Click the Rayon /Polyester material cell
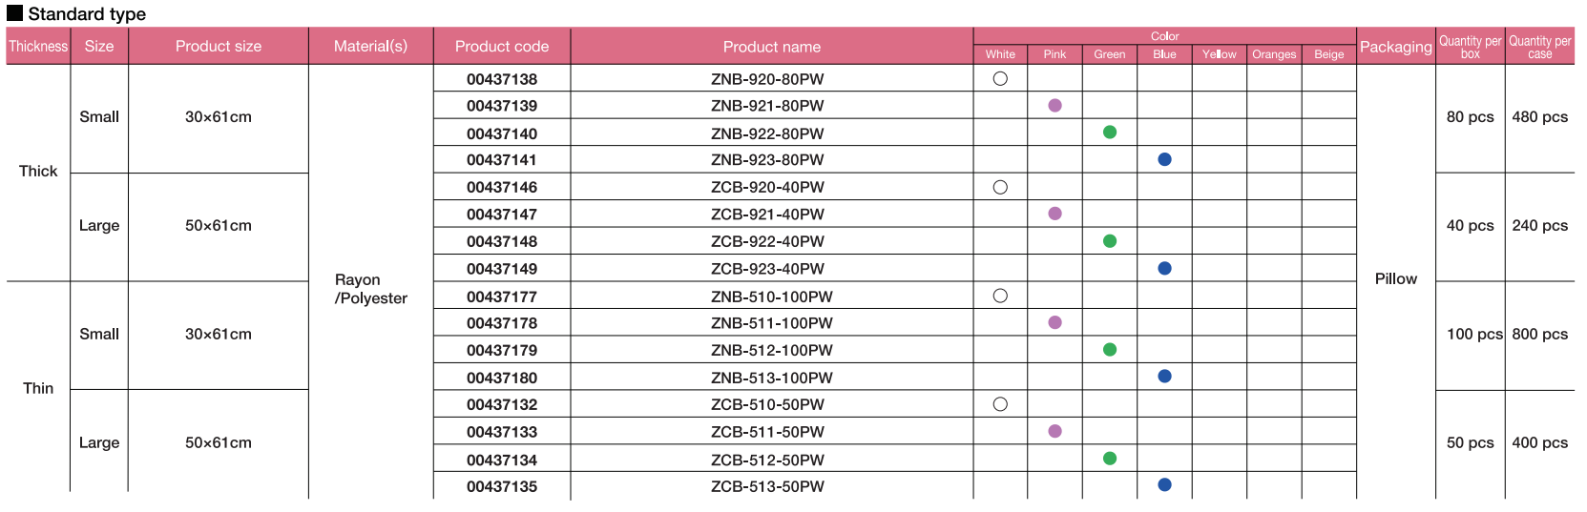 coord(370,289)
